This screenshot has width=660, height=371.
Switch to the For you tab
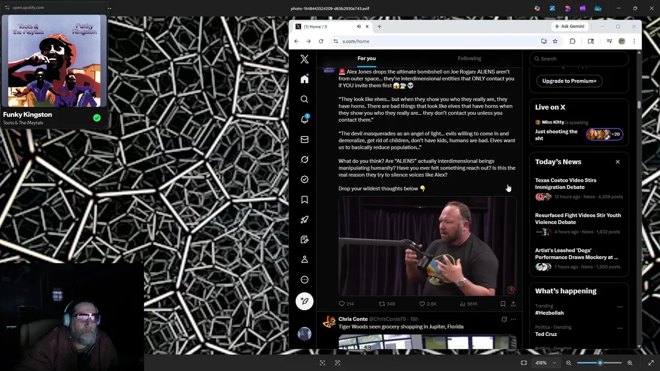coord(367,58)
